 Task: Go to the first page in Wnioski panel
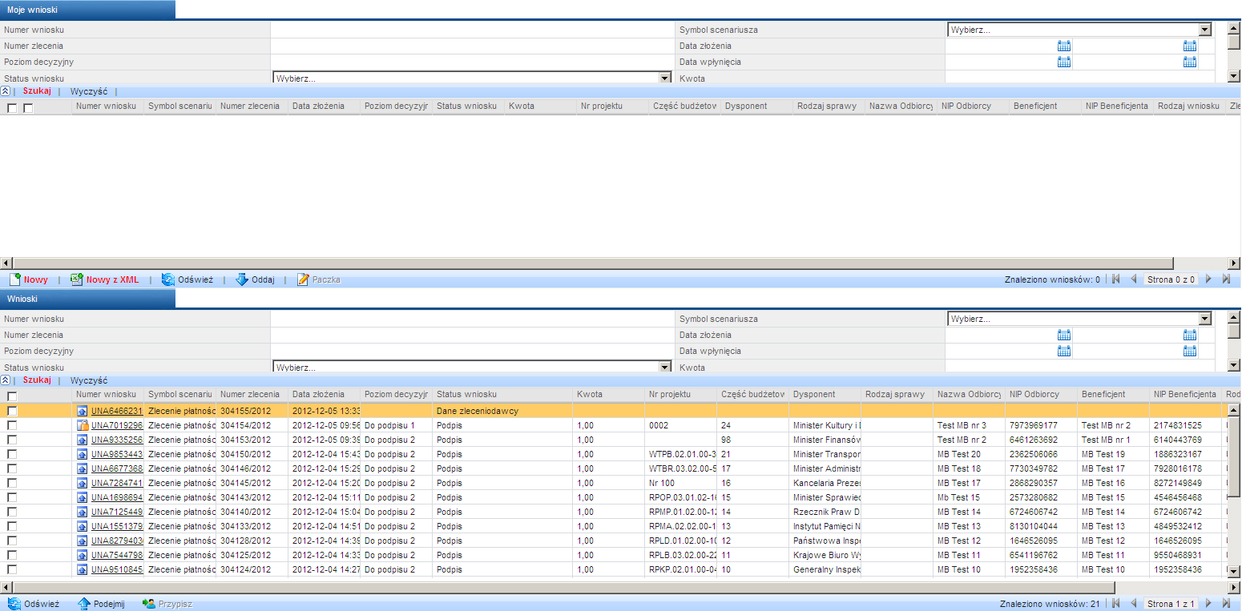pyautogui.click(x=1115, y=604)
